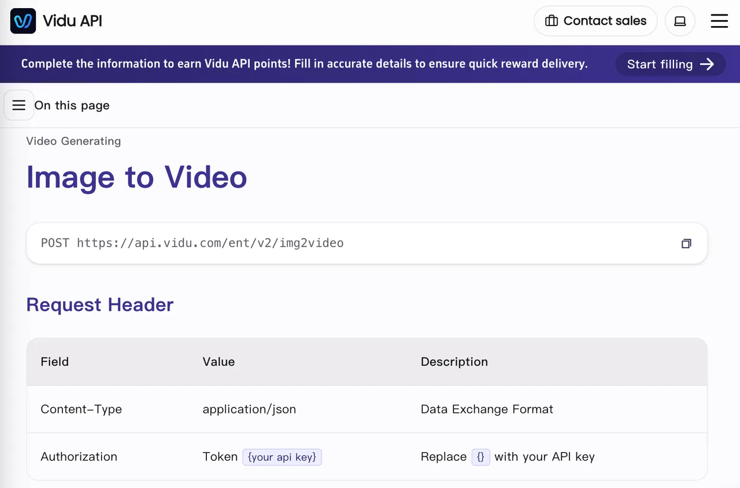Click the Start filling button

671,64
